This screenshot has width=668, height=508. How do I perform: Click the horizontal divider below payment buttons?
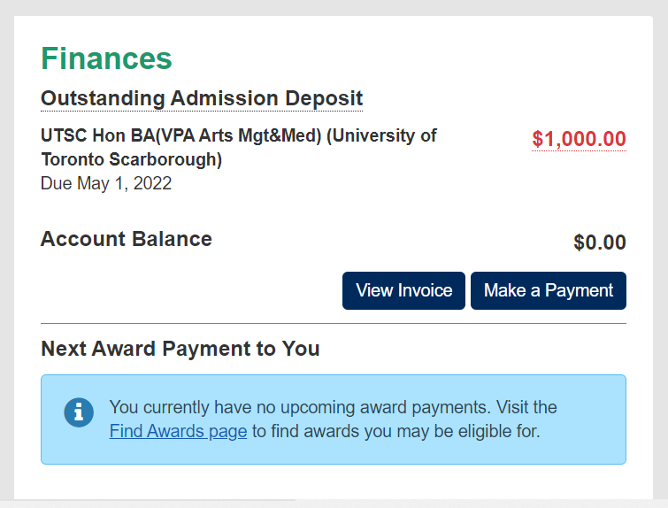pyautogui.click(x=334, y=323)
